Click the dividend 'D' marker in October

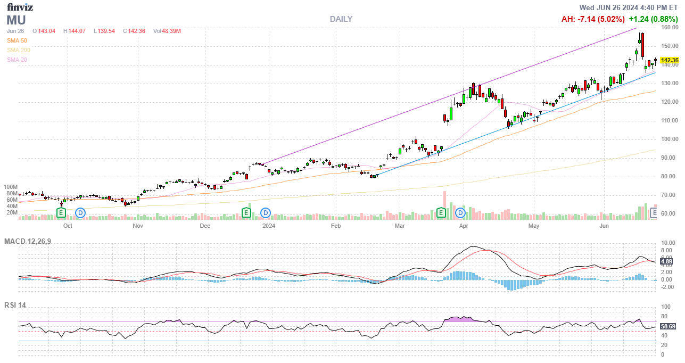tap(80, 213)
